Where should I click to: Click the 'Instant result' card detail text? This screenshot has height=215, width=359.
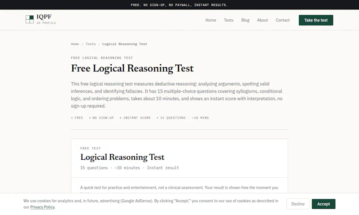coord(163,168)
